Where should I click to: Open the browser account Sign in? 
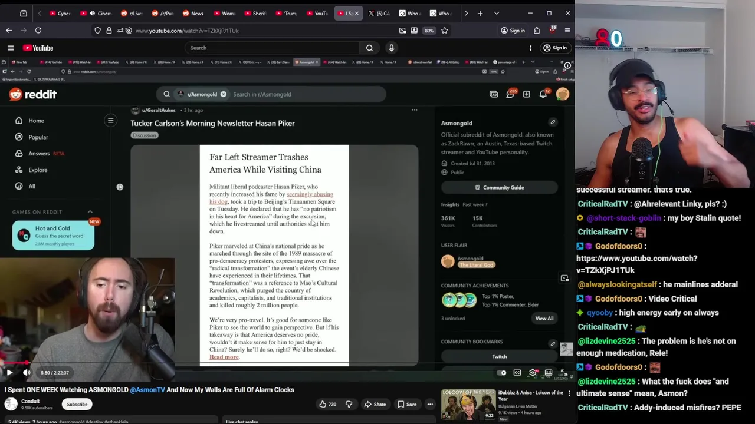tap(513, 31)
